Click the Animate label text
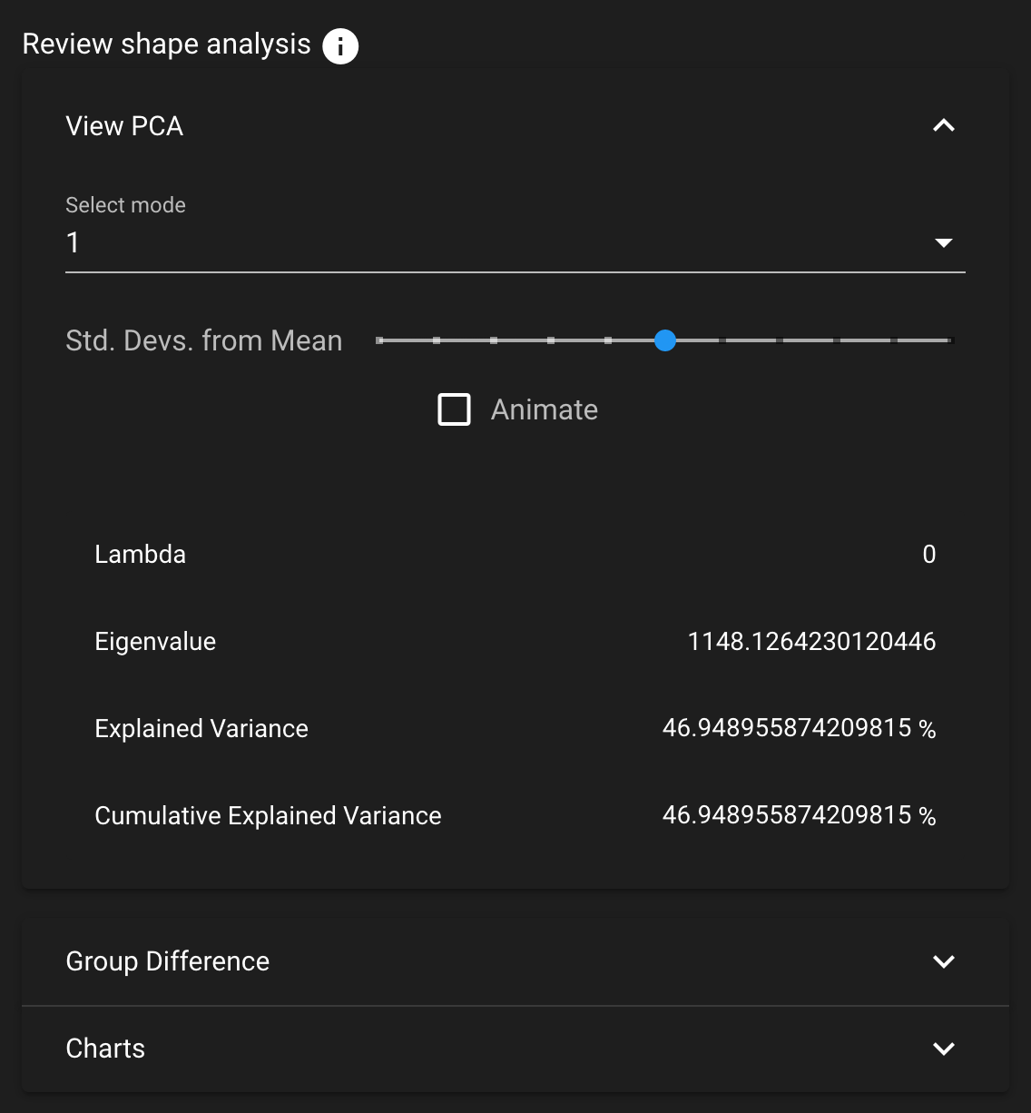The image size is (1031, 1113). (x=545, y=409)
